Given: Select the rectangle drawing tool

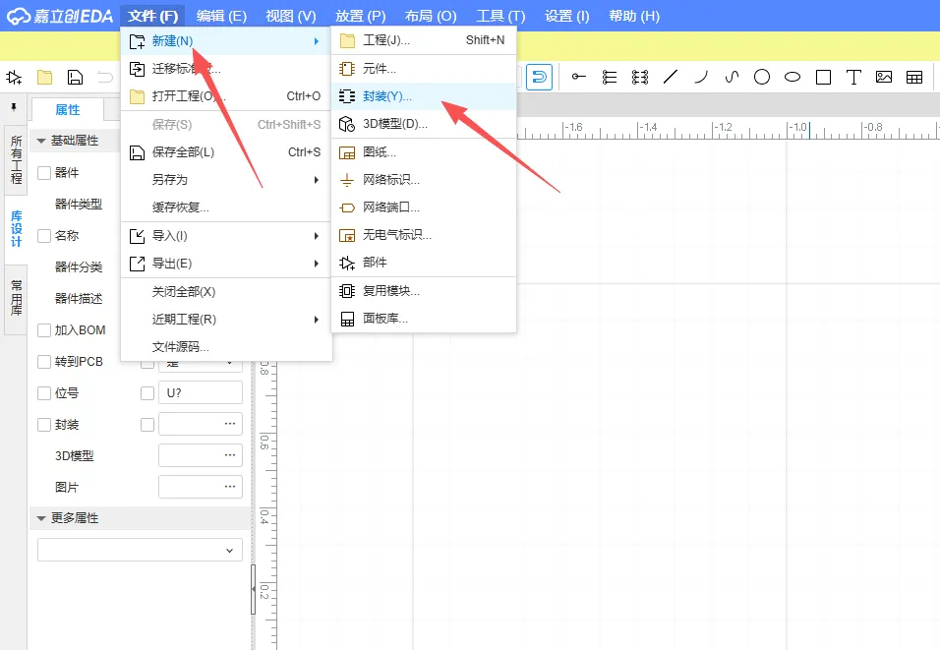Looking at the screenshot, I should coord(823,77).
